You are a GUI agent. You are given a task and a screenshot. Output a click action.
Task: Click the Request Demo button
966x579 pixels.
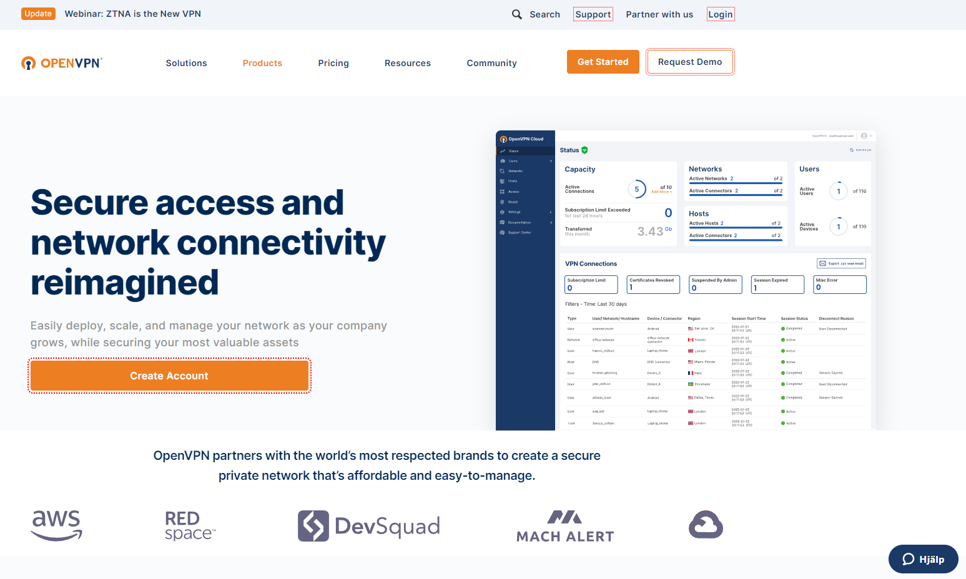[x=689, y=62]
